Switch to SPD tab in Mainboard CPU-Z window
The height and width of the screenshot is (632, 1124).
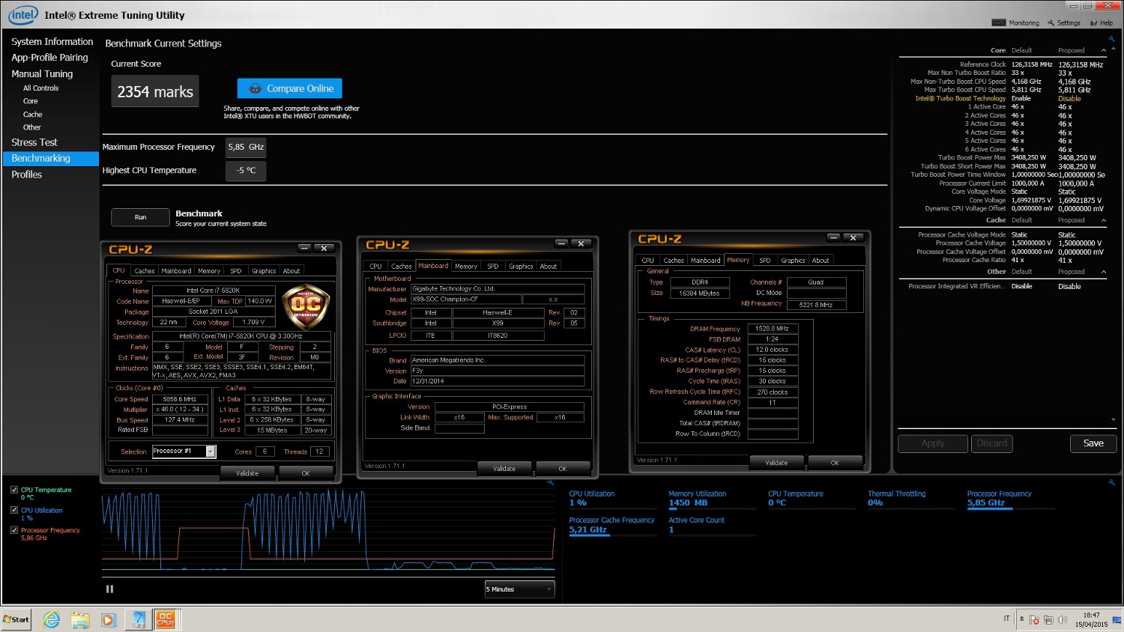[492, 267]
